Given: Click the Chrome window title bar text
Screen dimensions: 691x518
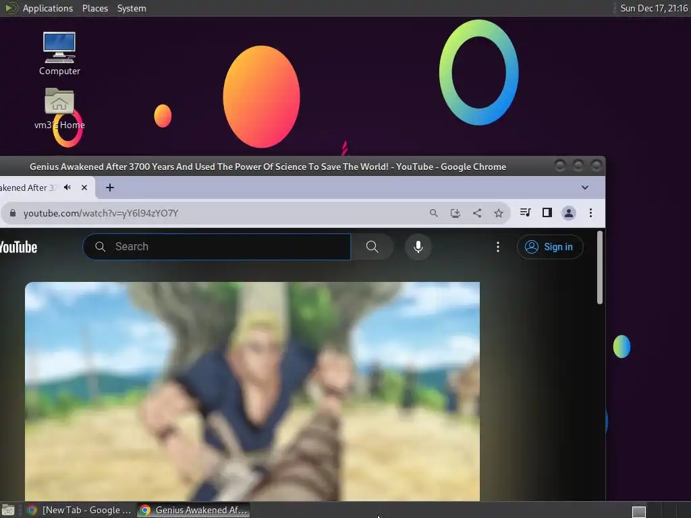Looking at the screenshot, I should tap(267, 167).
